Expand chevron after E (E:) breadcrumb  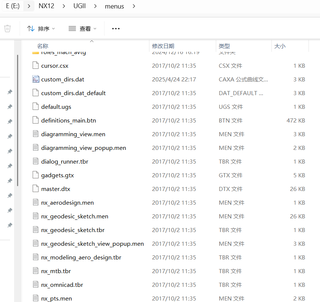click(x=29, y=6)
